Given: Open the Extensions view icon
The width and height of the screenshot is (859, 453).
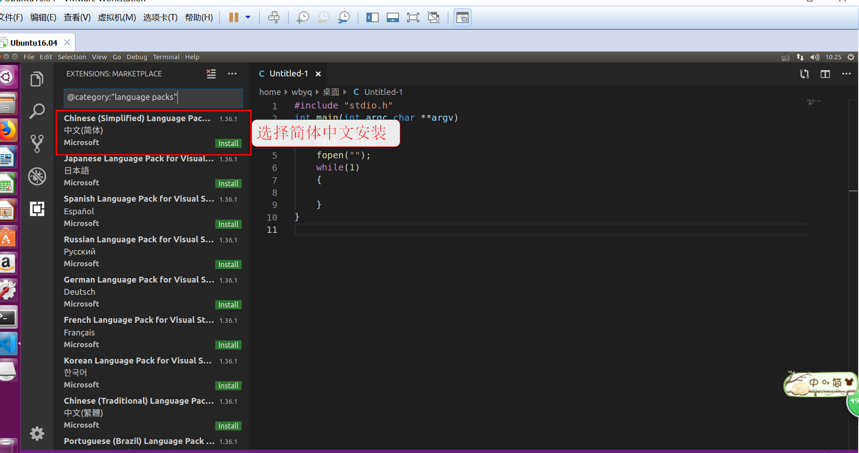Looking at the screenshot, I should tap(37, 209).
